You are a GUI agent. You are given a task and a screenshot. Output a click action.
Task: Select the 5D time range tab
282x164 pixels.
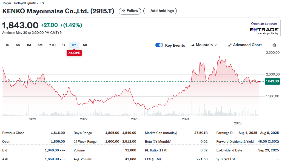tap(18, 45)
